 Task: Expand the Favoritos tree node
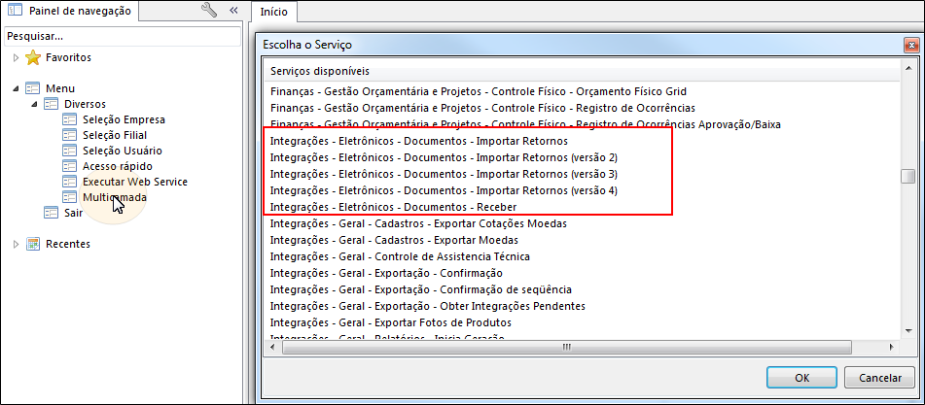tap(17, 58)
